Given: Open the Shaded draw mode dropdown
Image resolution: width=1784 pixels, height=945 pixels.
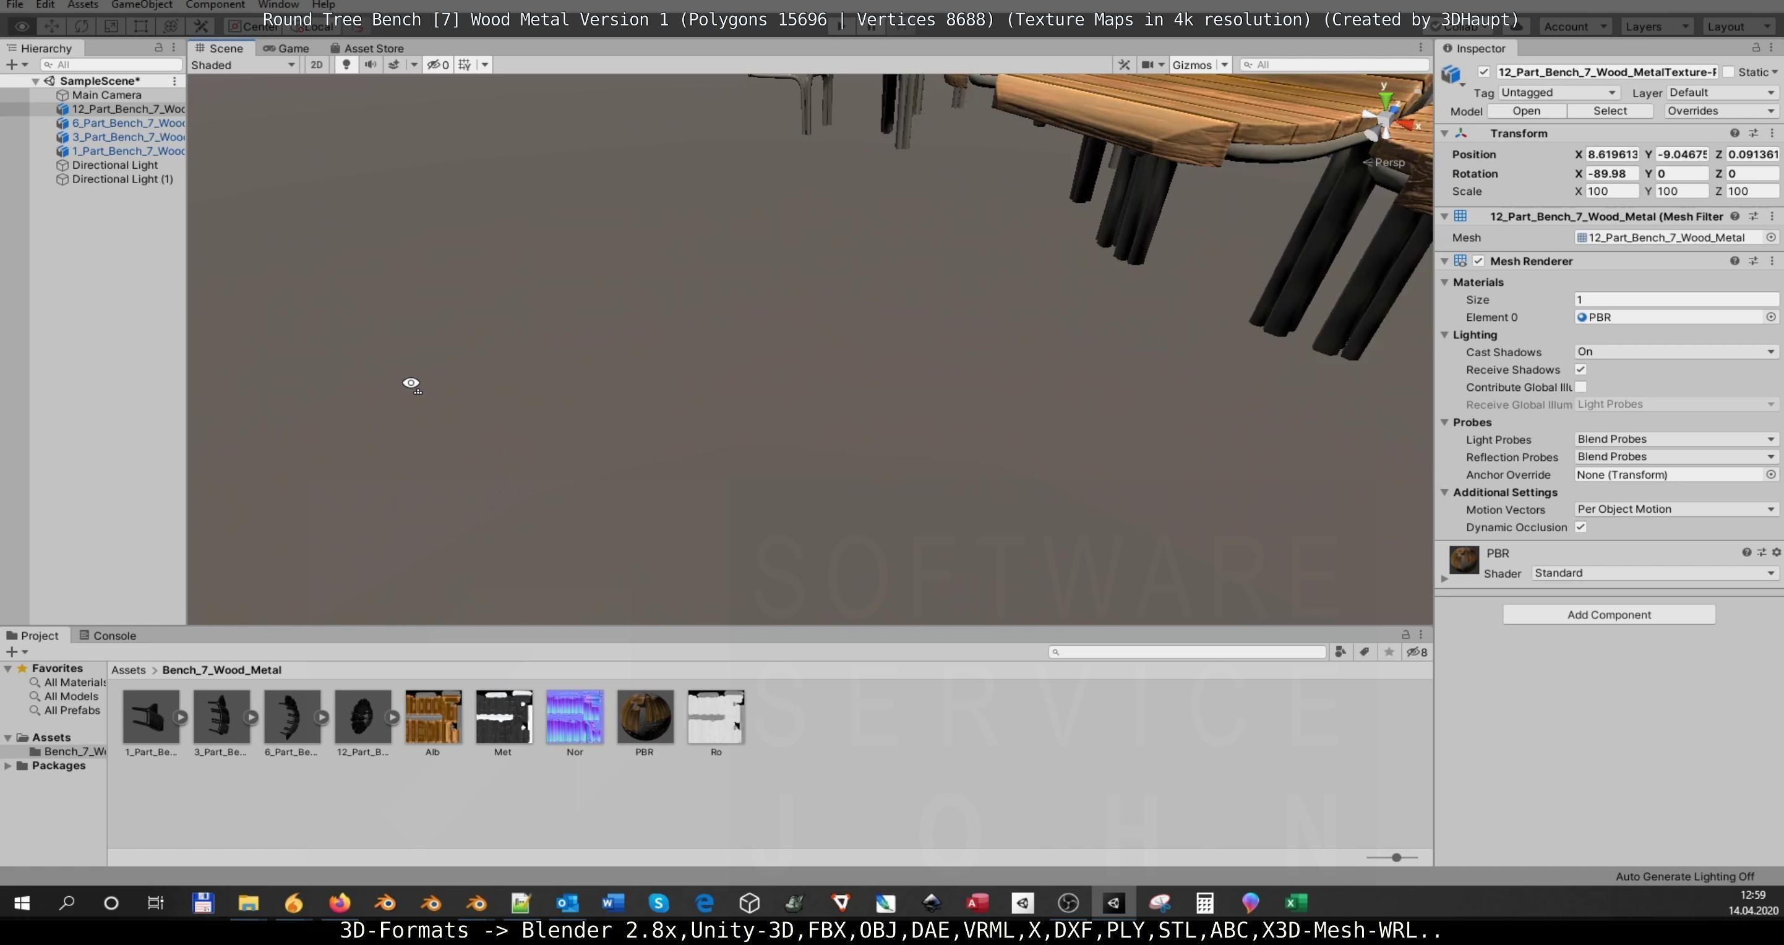Looking at the screenshot, I should point(242,65).
